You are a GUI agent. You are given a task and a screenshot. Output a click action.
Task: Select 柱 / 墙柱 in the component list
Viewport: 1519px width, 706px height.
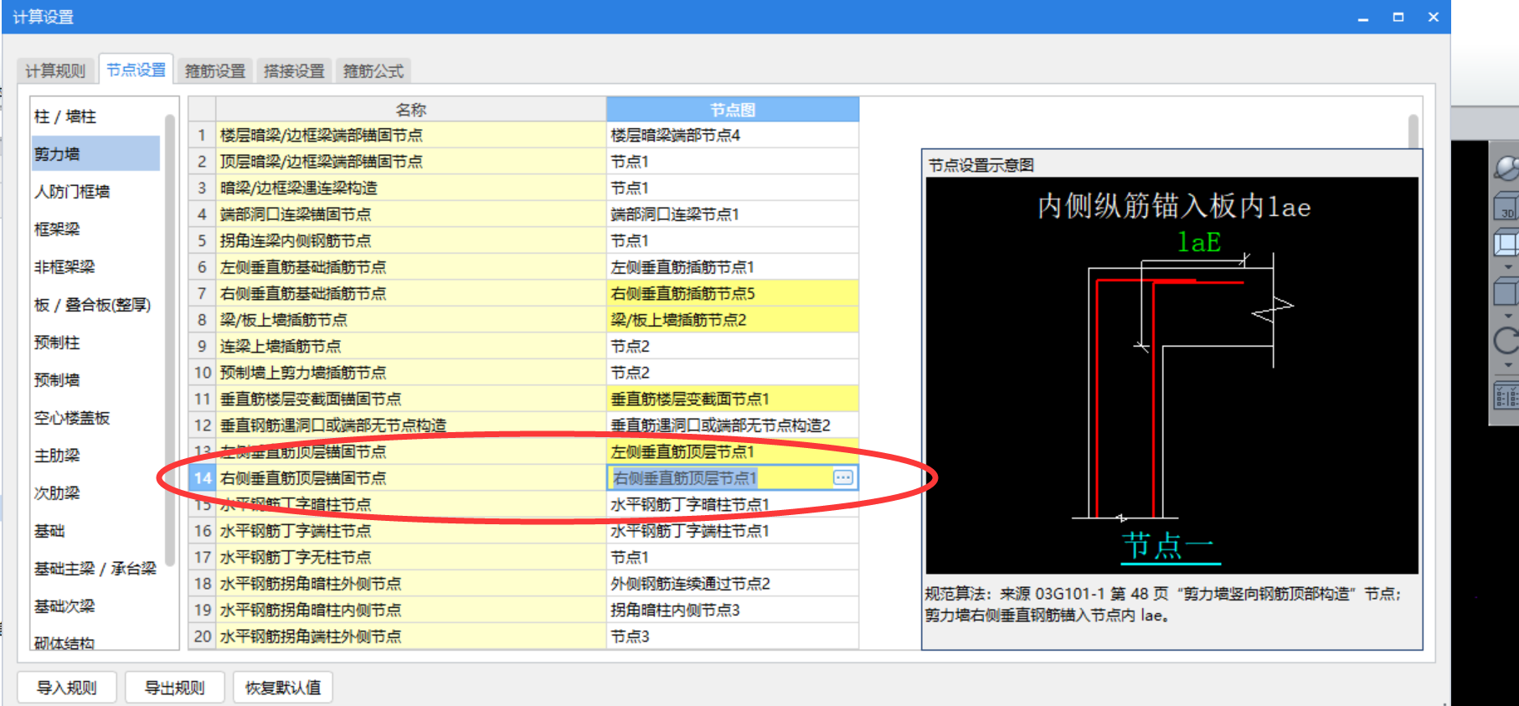(x=95, y=116)
